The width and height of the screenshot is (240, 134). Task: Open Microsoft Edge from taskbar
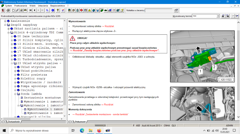[x=82, y=130]
